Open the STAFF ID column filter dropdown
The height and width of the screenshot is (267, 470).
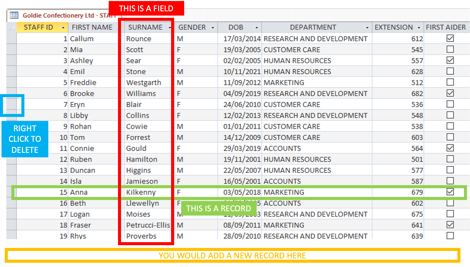(x=63, y=28)
